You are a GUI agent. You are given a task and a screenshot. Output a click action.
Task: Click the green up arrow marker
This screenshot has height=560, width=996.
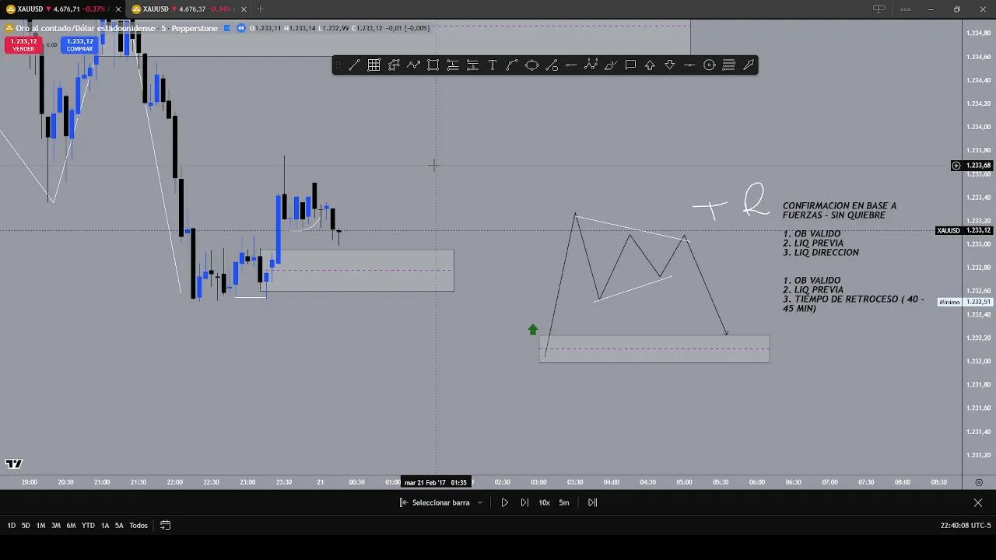pyautogui.click(x=533, y=331)
